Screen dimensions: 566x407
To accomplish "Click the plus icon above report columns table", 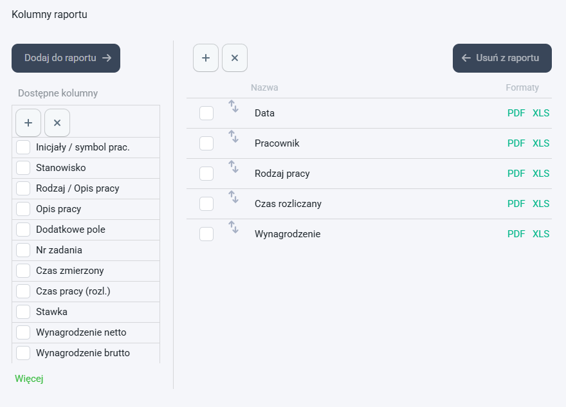I will (x=206, y=58).
